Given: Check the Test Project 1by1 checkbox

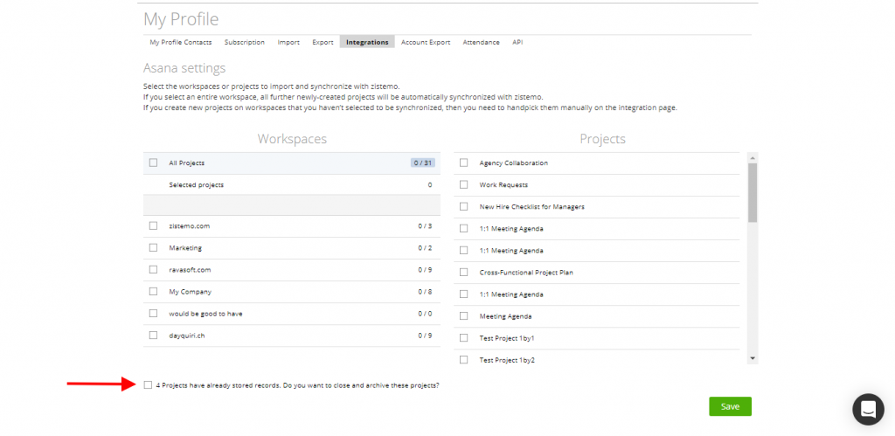Looking at the screenshot, I should point(463,338).
